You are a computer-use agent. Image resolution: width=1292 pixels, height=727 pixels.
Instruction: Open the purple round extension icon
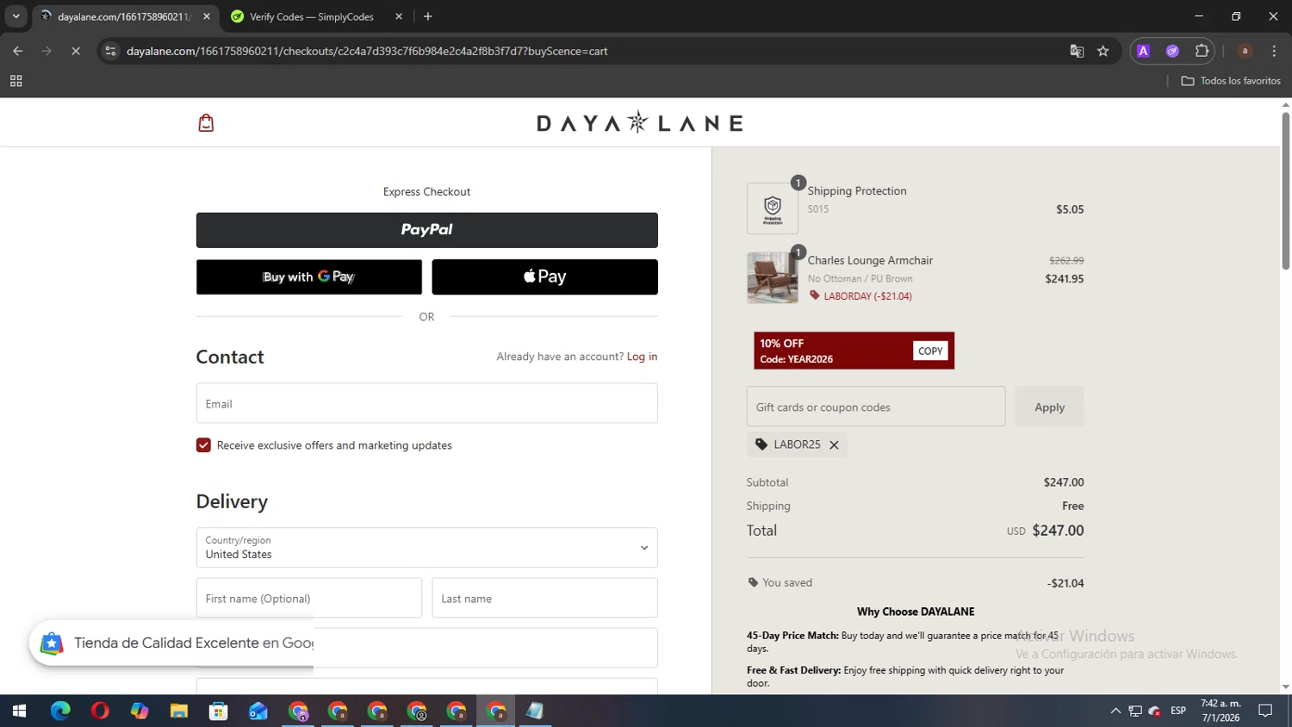tap(1172, 51)
